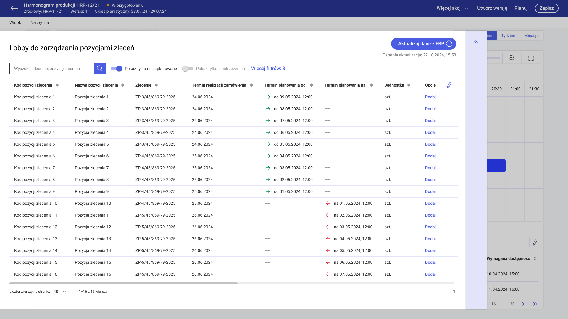Go to the last page with the double arrow
This screenshot has height=319, width=568.
tap(535, 304)
